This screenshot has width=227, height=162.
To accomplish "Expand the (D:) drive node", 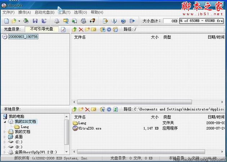I will pos(5,147).
